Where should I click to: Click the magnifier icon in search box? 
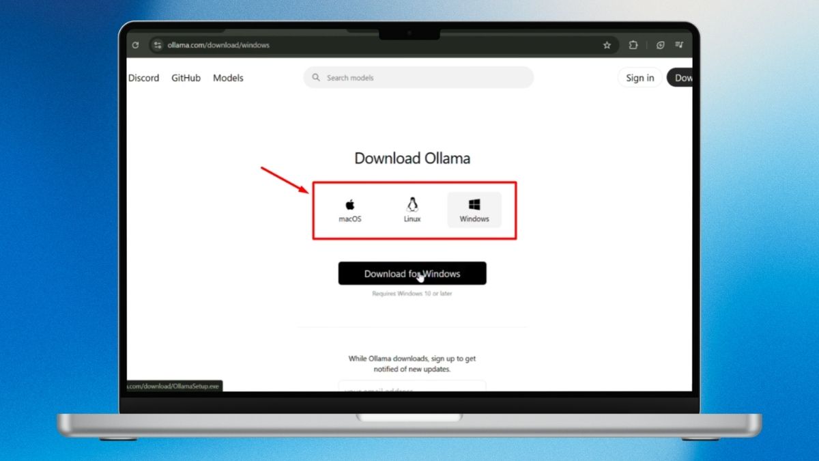tap(316, 77)
